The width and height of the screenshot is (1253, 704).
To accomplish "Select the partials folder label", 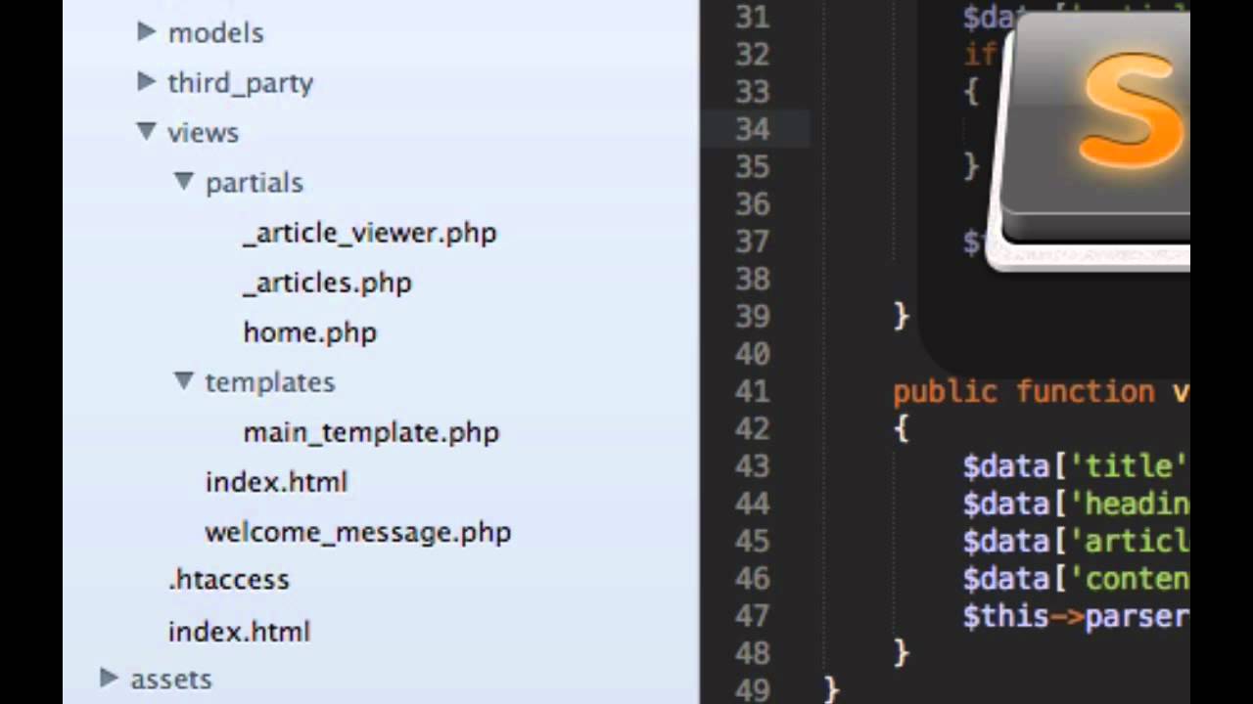I will tap(255, 183).
